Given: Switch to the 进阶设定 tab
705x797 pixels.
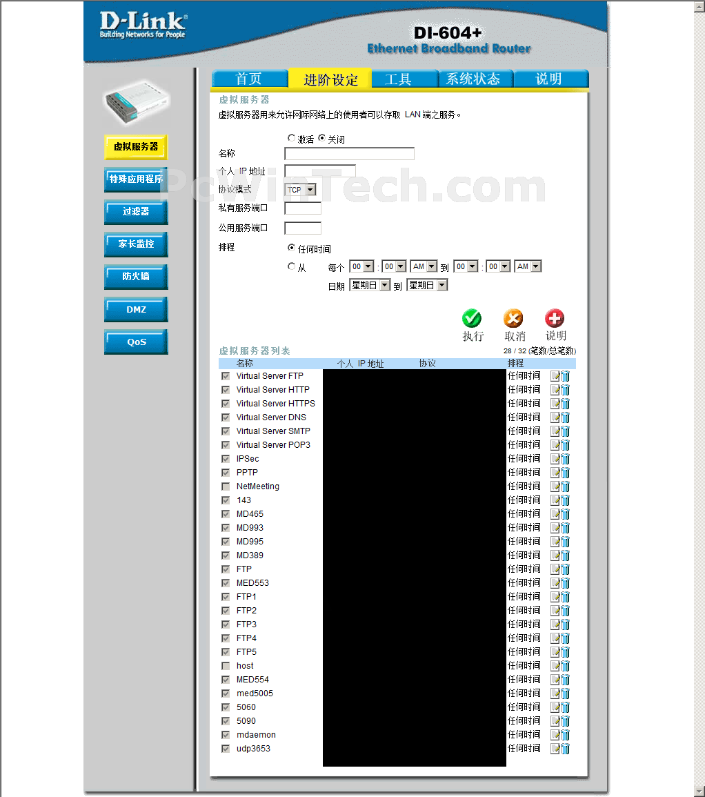Looking at the screenshot, I should pyautogui.click(x=330, y=79).
